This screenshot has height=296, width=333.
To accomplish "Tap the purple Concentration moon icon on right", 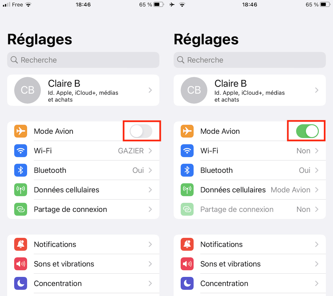I will pos(187,283).
